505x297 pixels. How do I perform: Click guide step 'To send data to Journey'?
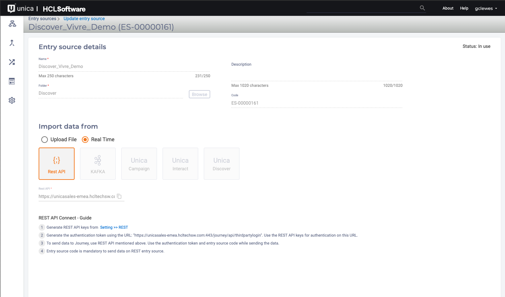click(x=163, y=243)
